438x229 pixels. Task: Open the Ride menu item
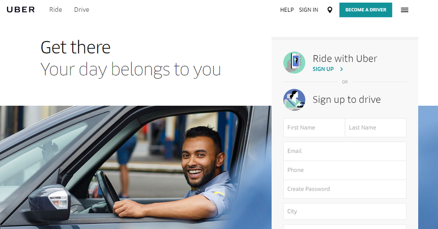(x=56, y=10)
